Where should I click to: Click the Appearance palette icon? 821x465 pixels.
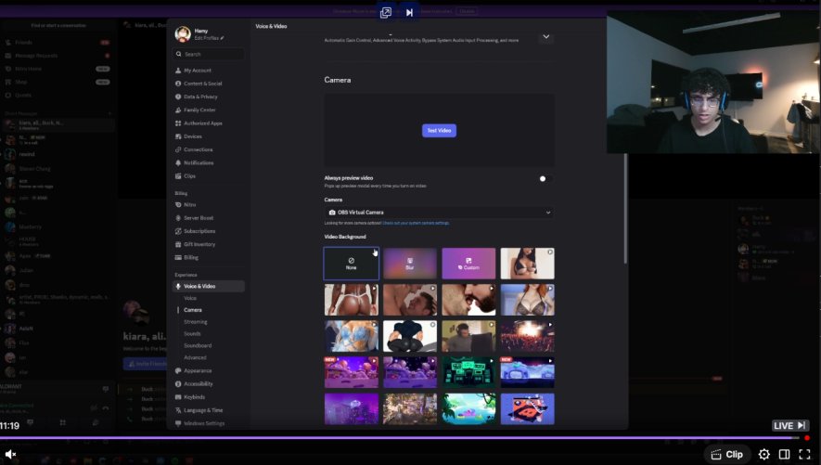(178, 370)
